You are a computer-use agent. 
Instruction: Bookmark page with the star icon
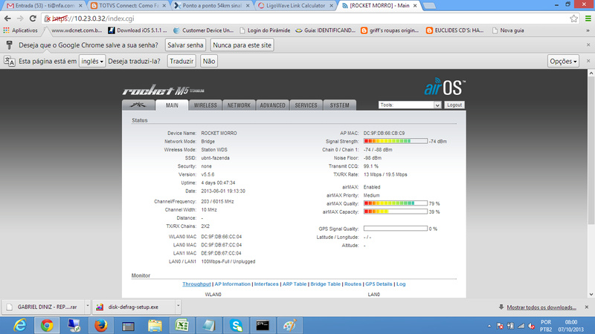(573, 19)
